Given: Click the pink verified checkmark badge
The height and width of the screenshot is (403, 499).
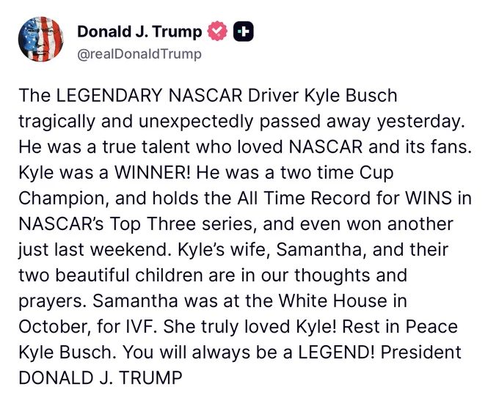Looking at the screenshot, I should click(x=217, y=32).
